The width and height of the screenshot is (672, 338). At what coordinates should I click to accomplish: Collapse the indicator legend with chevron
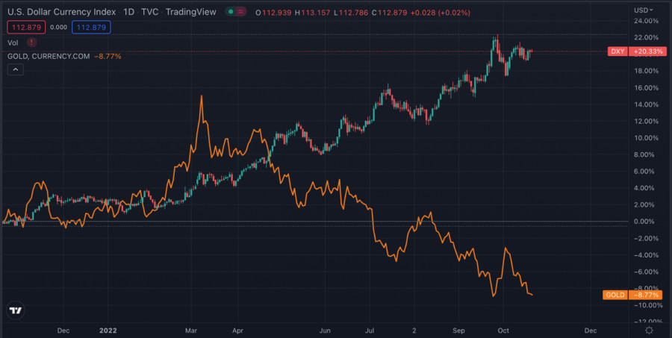point(15,69)
